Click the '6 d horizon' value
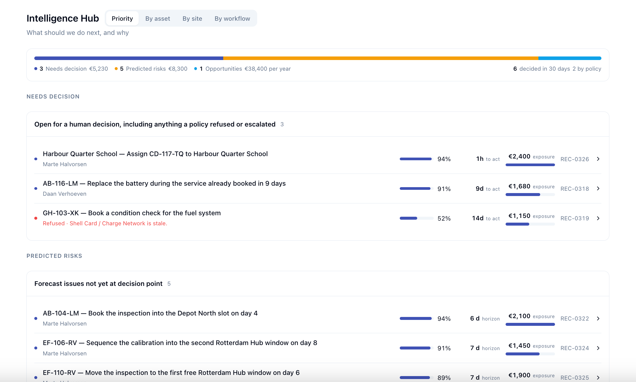The height and width of the screenshot is (382, 636). pyautogui.click(x=485, y=318)
